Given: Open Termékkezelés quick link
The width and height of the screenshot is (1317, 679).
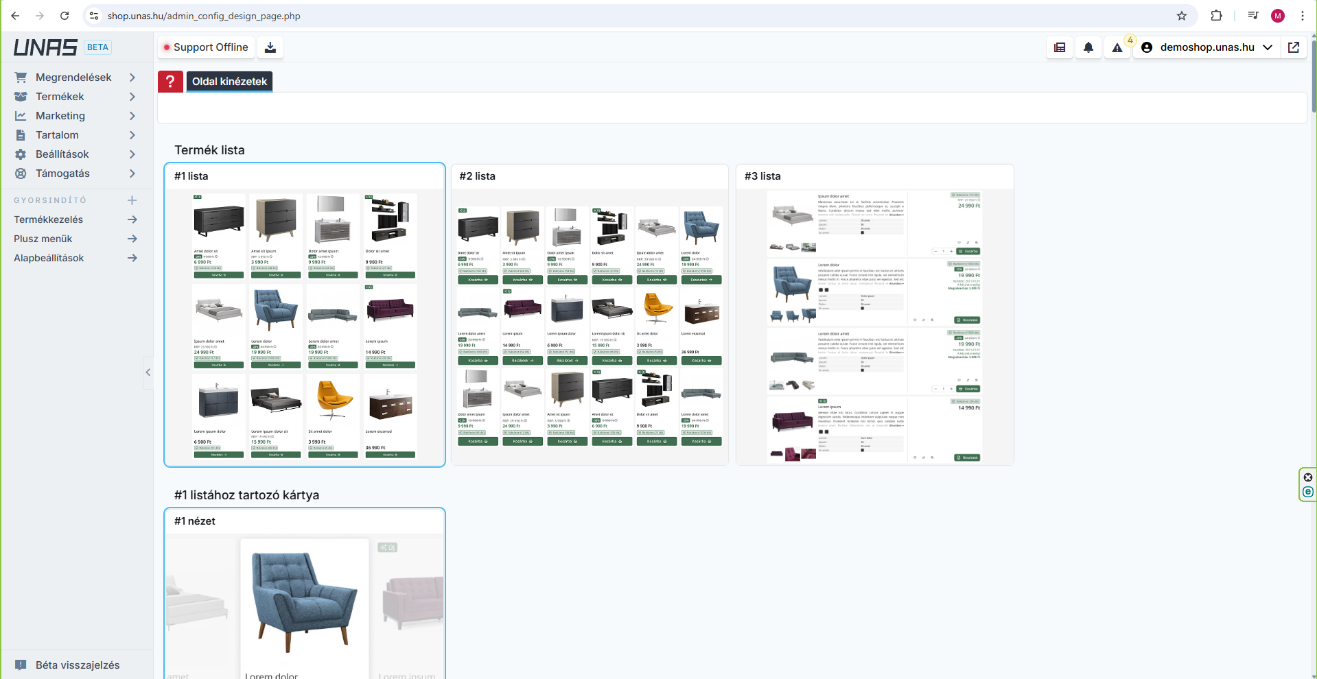Looking at the screenshot, I should [76, 219].
